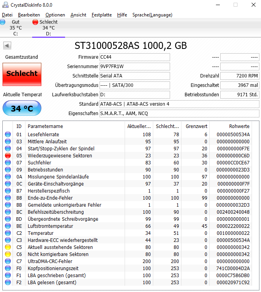Click the Seriennummer field 9VP7FR1W
The width and height of the screenshot is (261, 292).
coord(134,67)
